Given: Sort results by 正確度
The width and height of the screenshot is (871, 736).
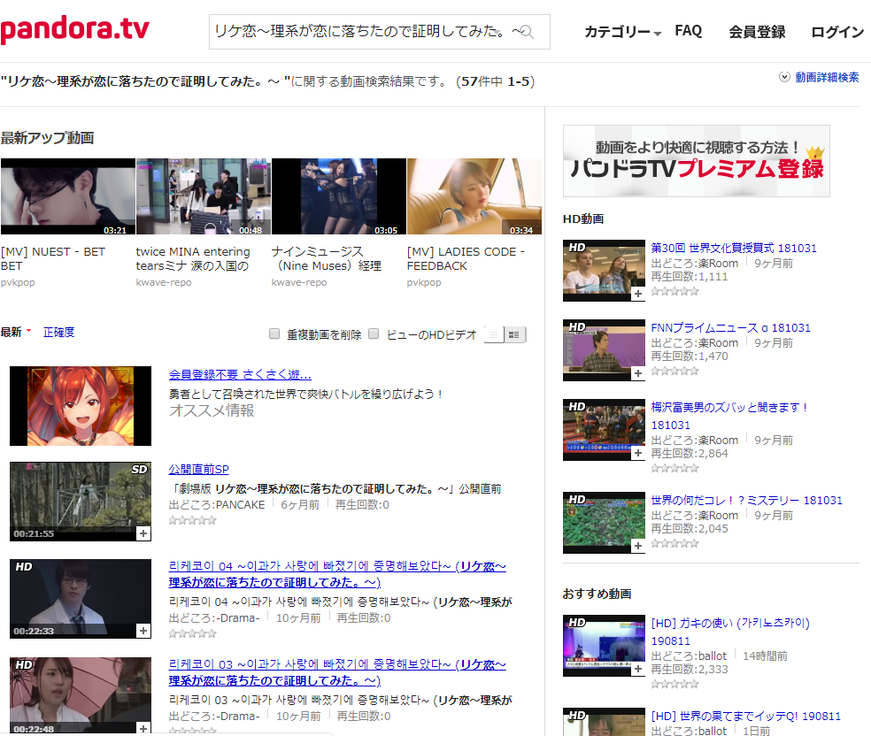Looking at the screenshot, I should tap(59, 332).
